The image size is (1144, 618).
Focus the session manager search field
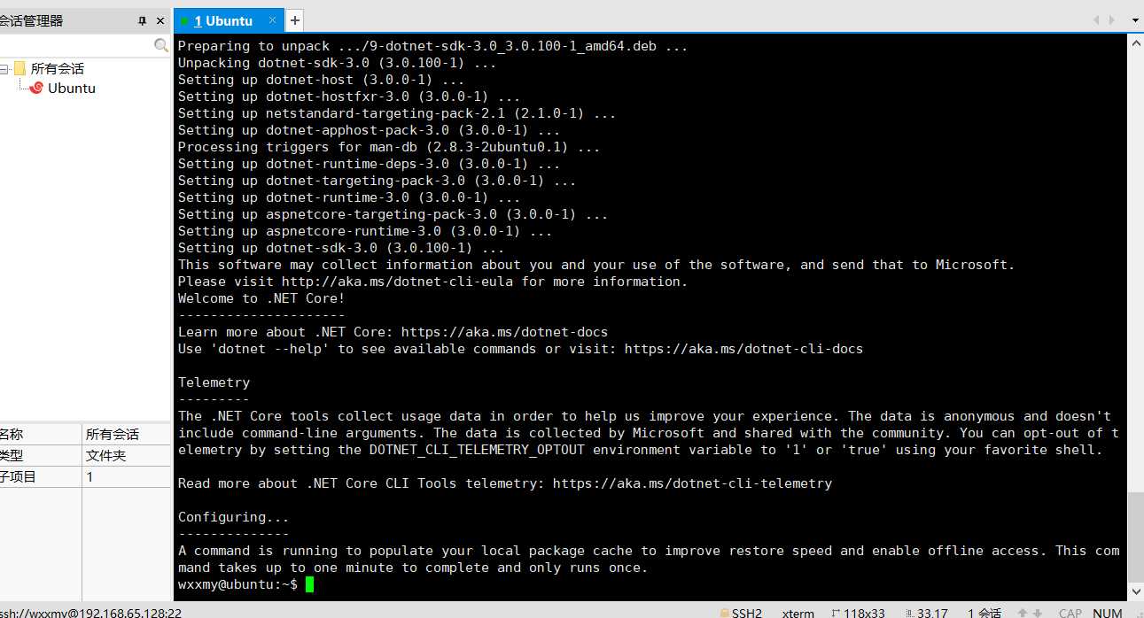(x=76, y=45)
